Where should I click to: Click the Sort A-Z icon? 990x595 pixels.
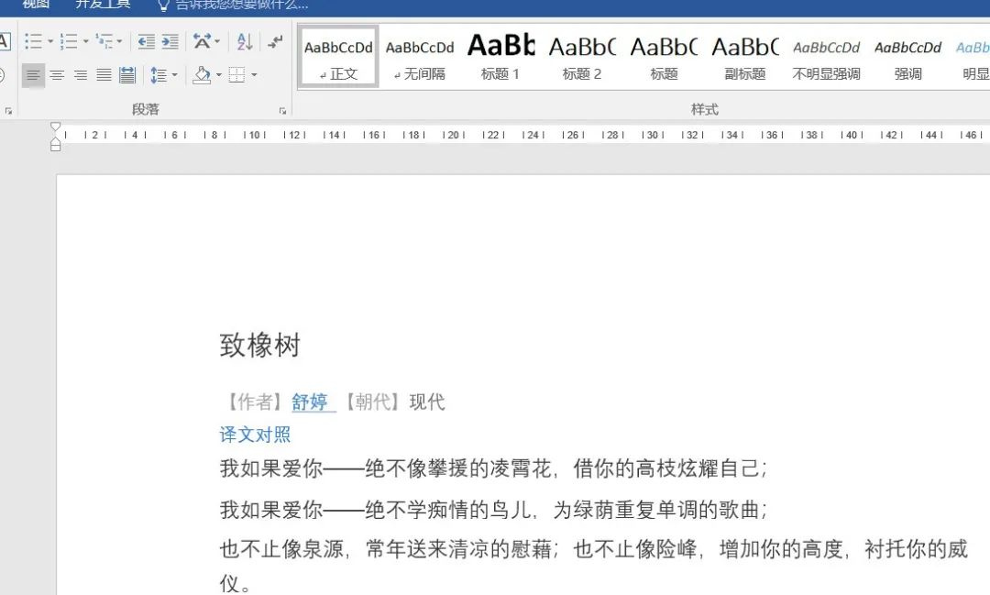(x=245, y=41)
